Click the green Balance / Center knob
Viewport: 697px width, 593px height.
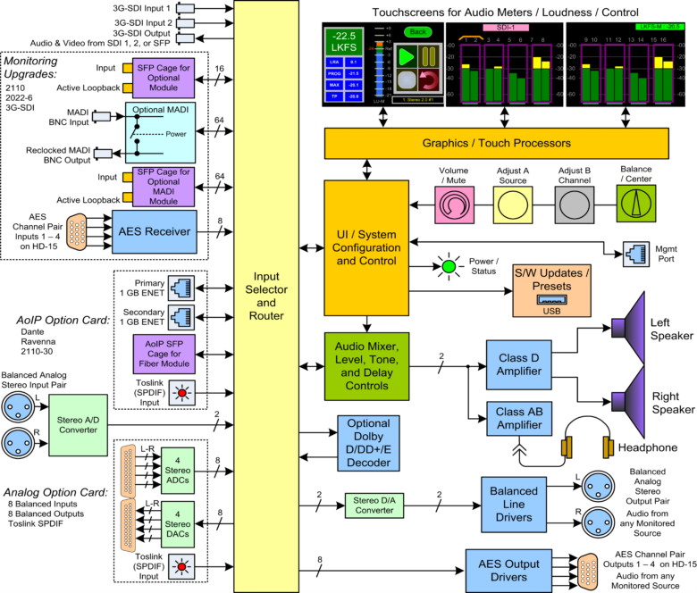[635, 204]
